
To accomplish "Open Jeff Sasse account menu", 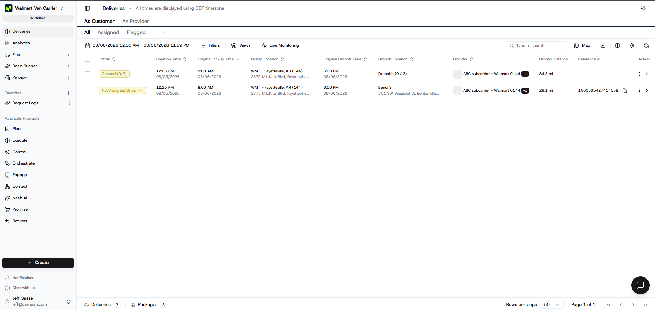I will coord(38,301).
